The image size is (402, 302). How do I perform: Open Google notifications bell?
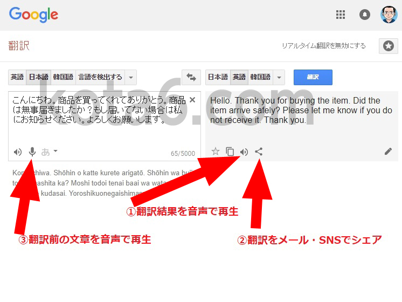pyautogui.click(x=365, y=15)
